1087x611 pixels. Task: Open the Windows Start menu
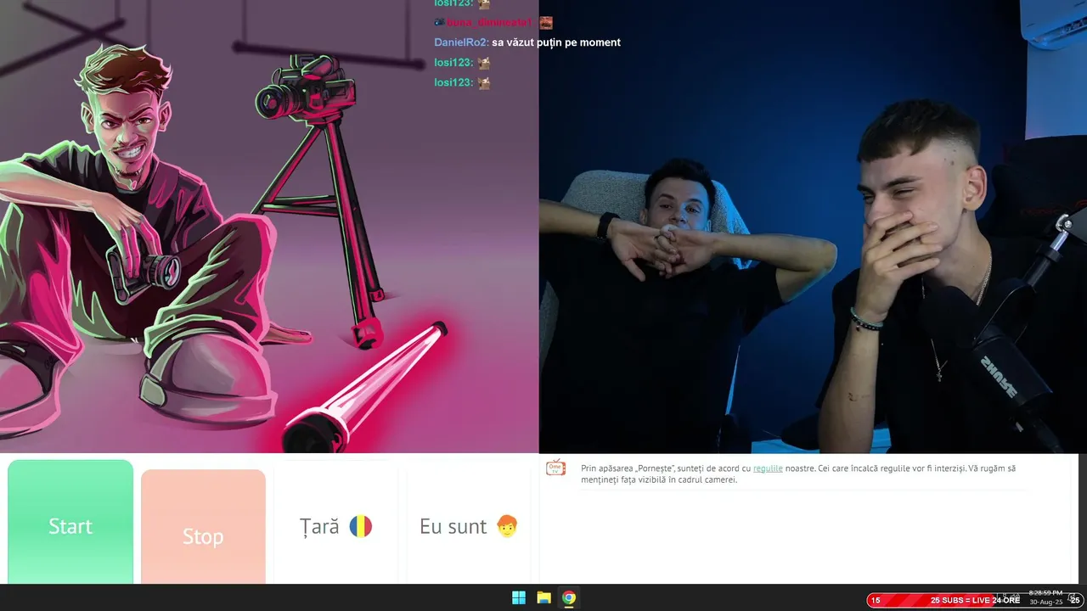[519, 597]
